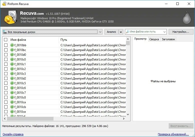Sort by the 'Путь' column header
Viewport: 195px width, 137px height.
92,40
